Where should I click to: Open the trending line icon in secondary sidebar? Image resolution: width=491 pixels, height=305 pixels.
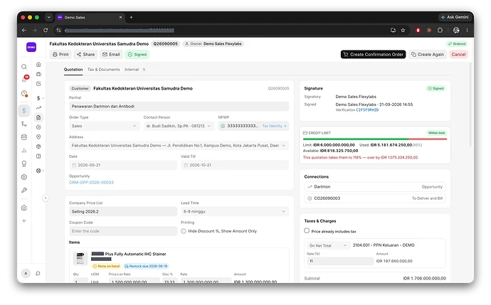point(38,108)
